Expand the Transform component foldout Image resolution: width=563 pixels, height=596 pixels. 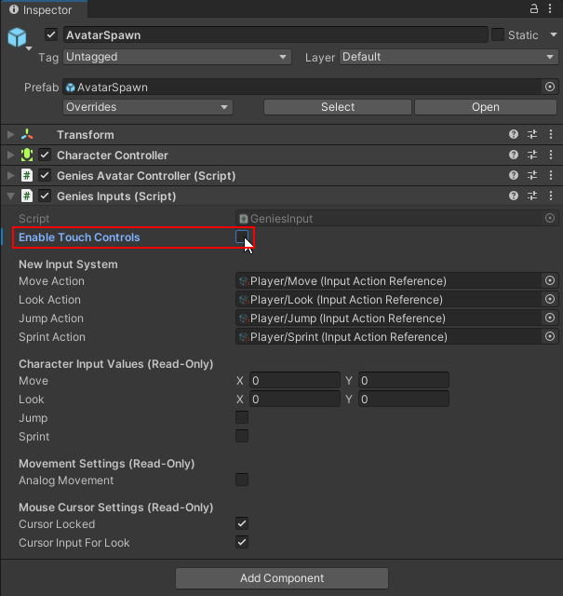pyautogui.click(x=11, y=135)
